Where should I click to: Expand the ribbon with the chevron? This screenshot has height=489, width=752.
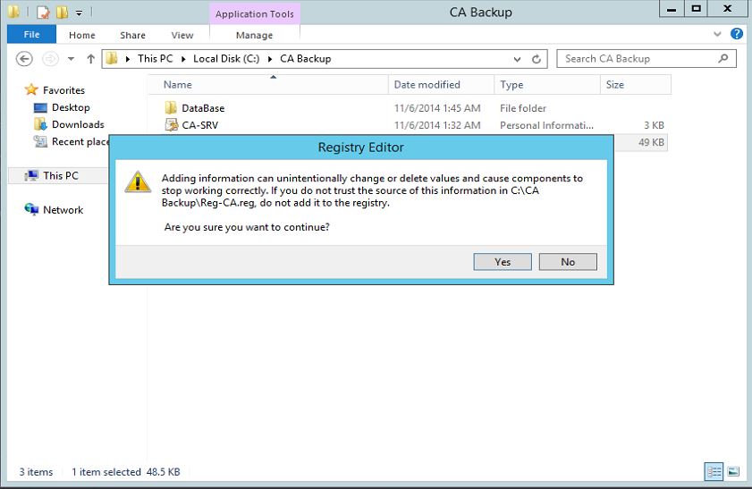click(x=717, y=34)
